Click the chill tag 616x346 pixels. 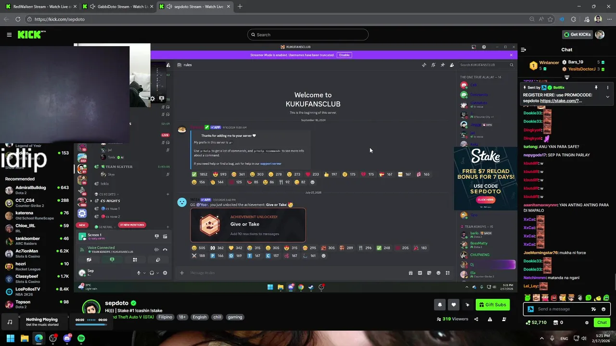tap(218, 317)
